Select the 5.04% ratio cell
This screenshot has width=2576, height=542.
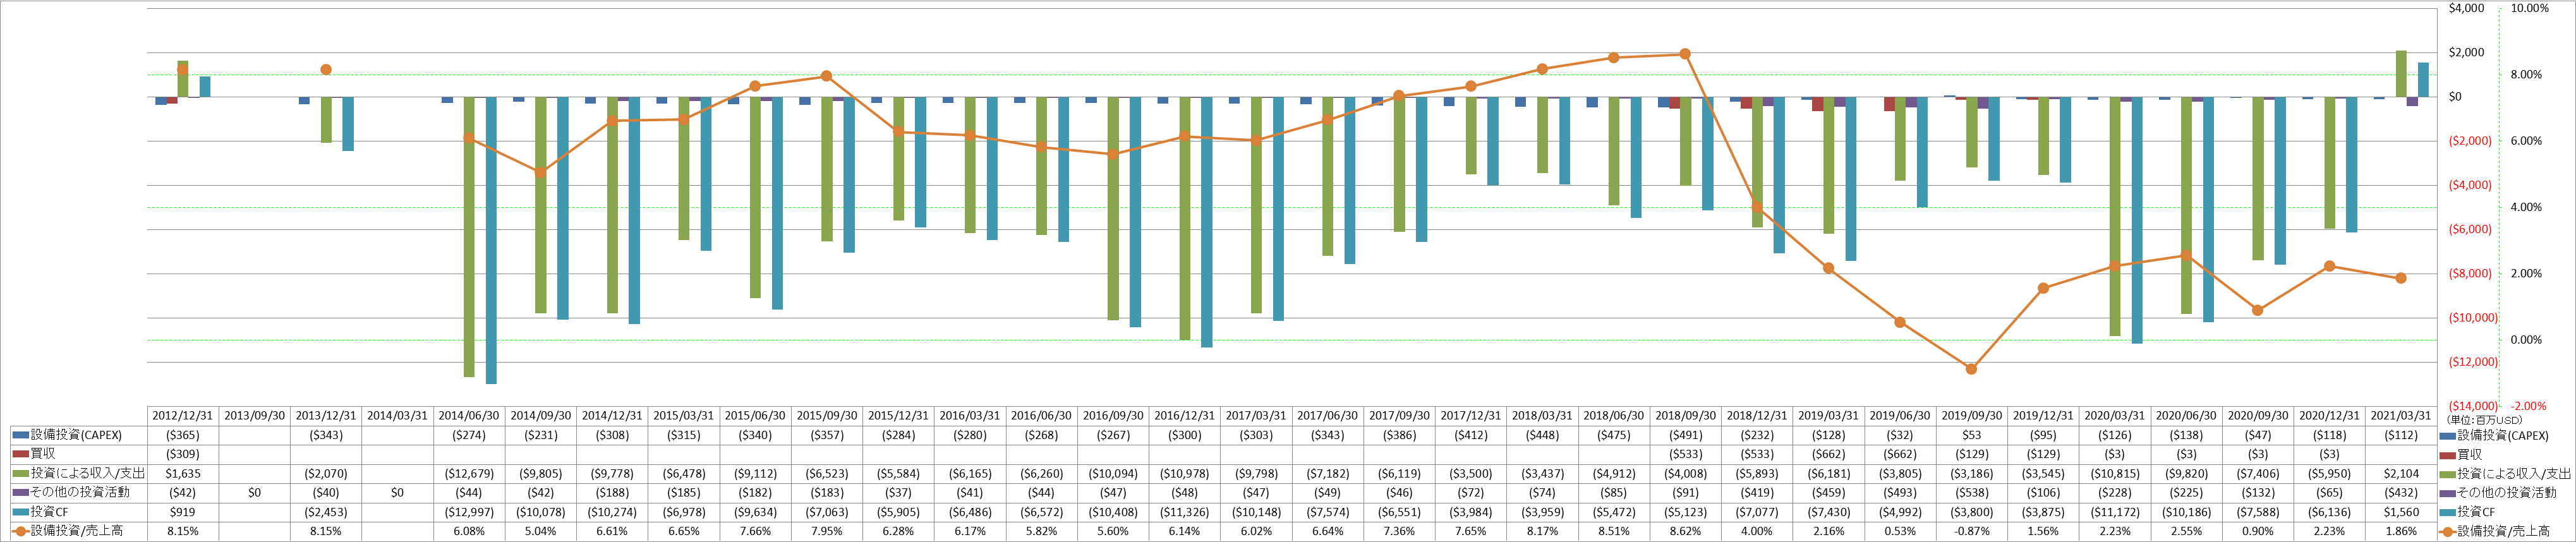point(540,531)
